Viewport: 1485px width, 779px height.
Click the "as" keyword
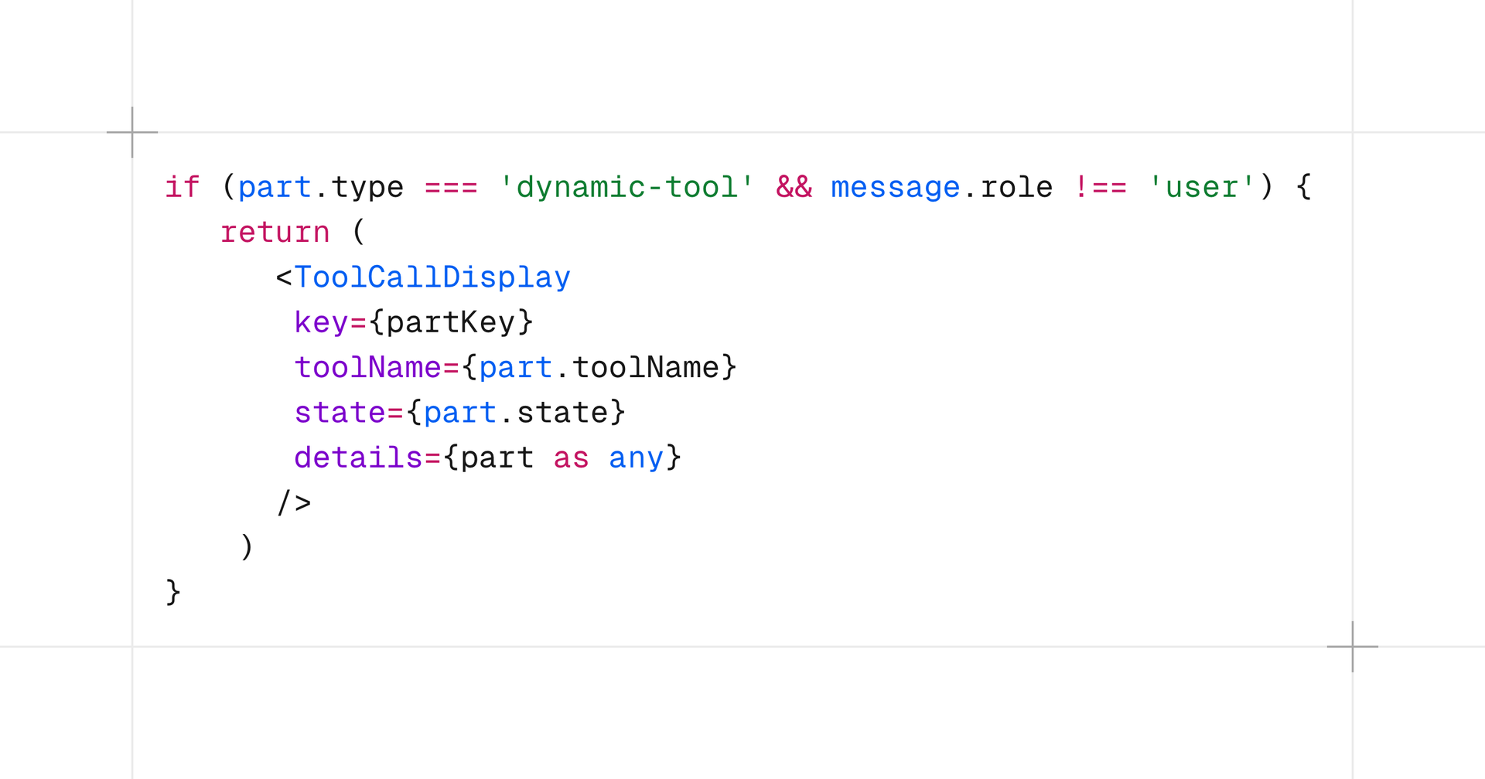(x=571, y=458)
